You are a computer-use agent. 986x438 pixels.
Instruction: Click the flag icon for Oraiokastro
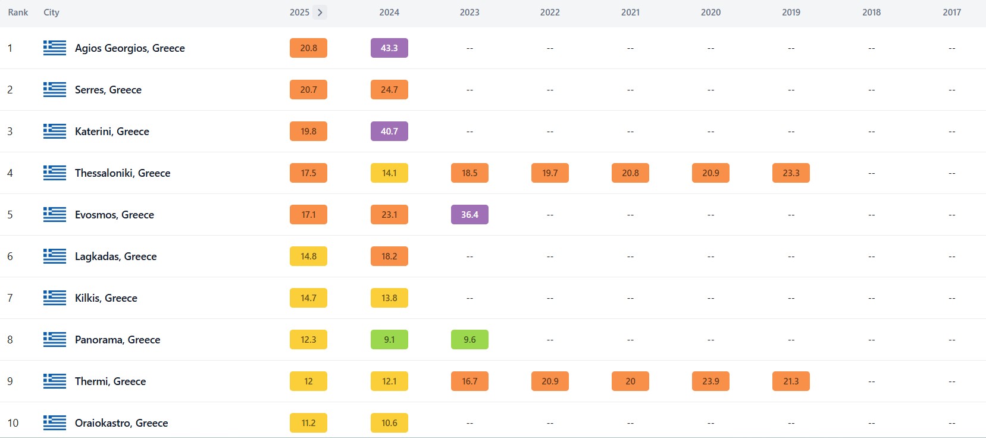[x=55, y=423]
